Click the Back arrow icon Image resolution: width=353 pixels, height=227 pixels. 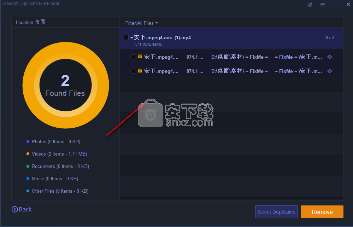pos(14,209)
